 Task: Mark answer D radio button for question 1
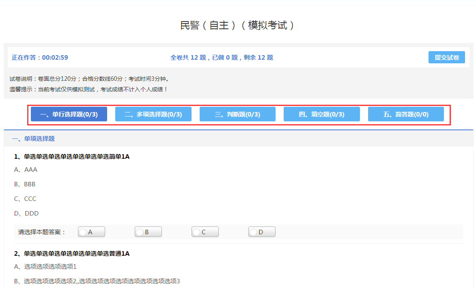click(254, 232)
